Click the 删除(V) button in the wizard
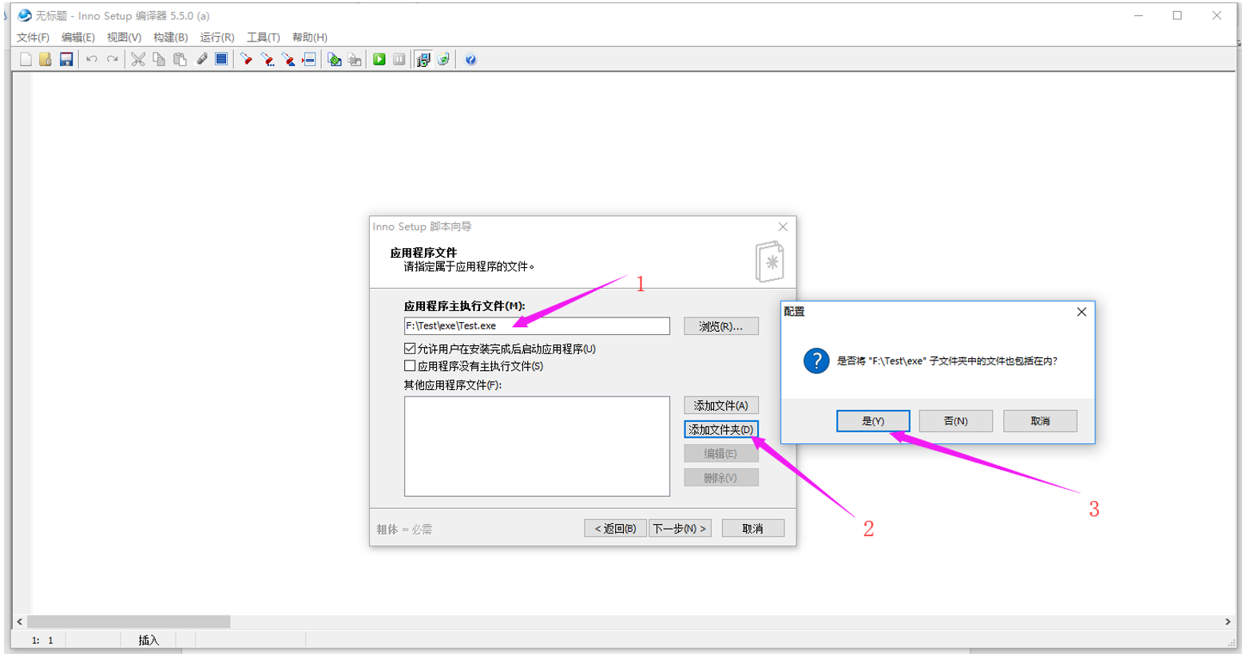This screenshot has height=654, width=1242. click(x=721, y=478)
